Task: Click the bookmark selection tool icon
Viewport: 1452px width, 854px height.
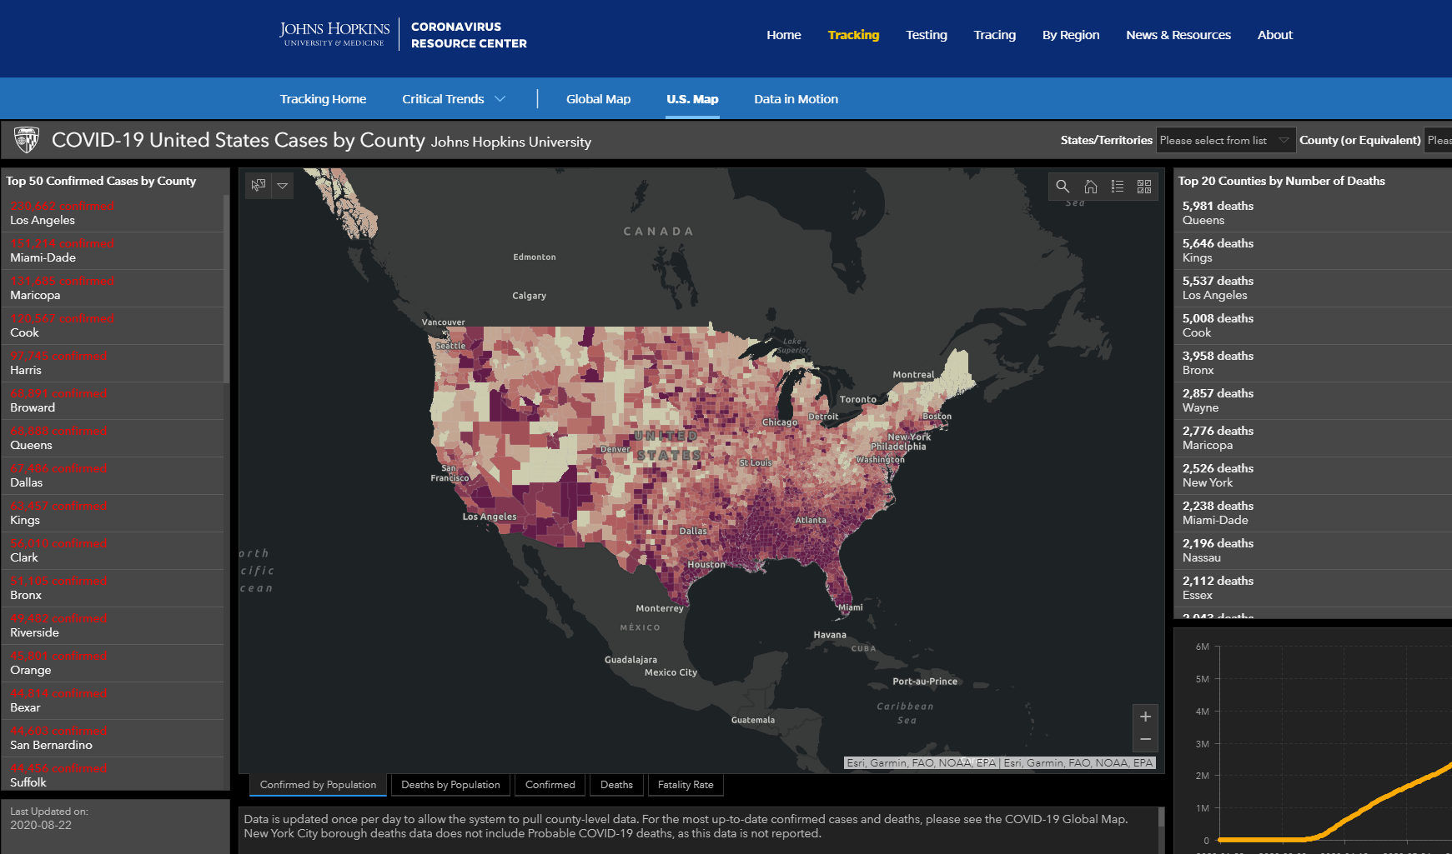Action: pyautogui.click(x=259, y=185)
